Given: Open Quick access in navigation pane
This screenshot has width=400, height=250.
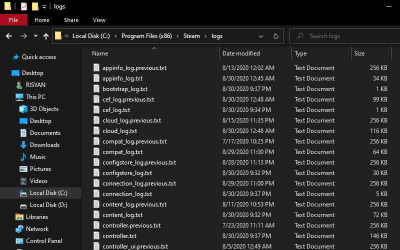Looking at the screenshot, I should pyautogui.click(x=39, y=57).
